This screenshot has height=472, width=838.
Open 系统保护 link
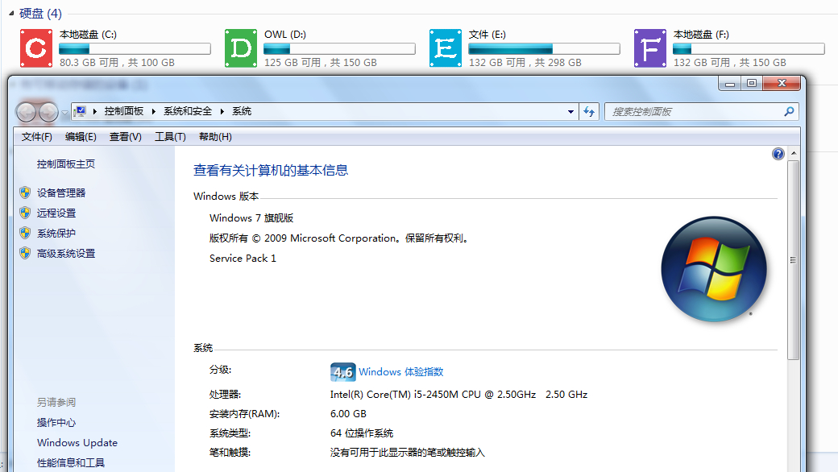tap(56, 234)
